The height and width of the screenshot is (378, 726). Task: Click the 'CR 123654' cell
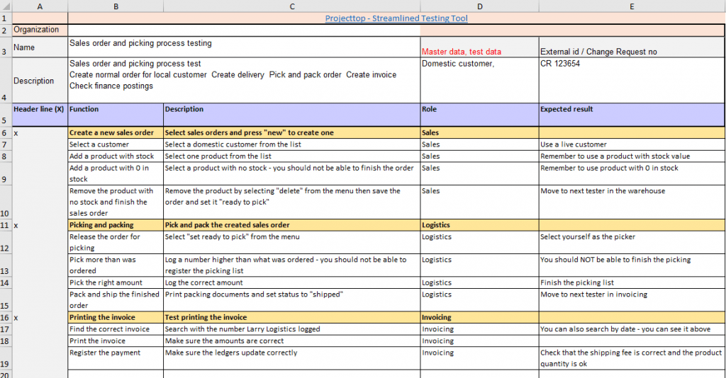(x=632, y=81)
